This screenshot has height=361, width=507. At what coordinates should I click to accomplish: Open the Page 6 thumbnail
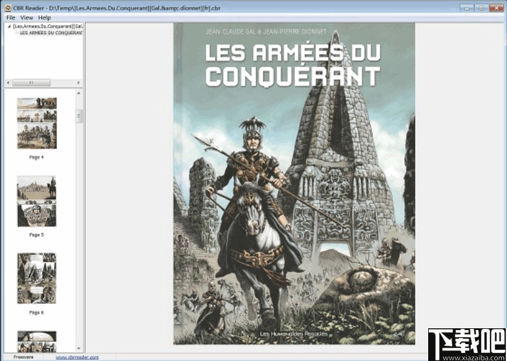37,279
